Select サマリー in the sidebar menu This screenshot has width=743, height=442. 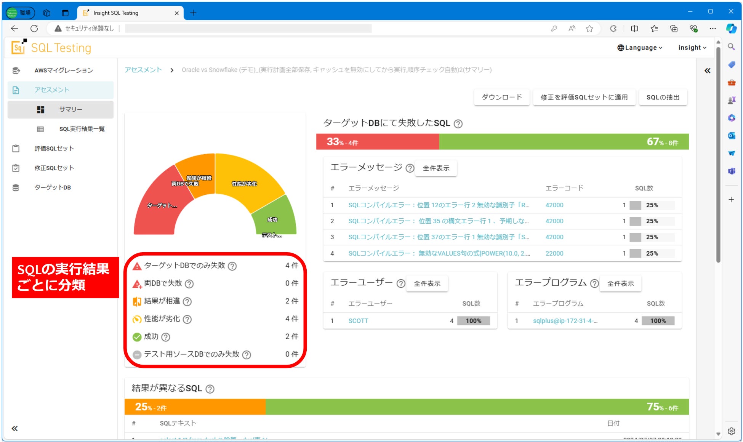70,109
